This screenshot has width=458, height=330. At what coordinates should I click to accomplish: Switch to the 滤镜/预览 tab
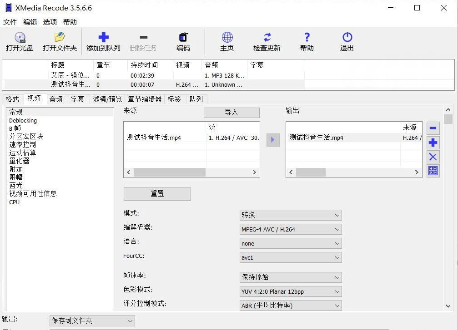[x=107, y=99]
